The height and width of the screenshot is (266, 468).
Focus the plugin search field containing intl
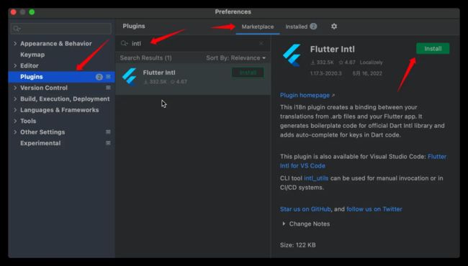click(193, 43)
